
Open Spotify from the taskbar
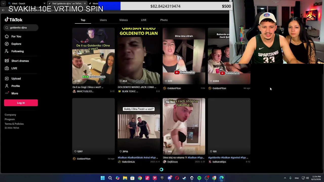(199, 178)
